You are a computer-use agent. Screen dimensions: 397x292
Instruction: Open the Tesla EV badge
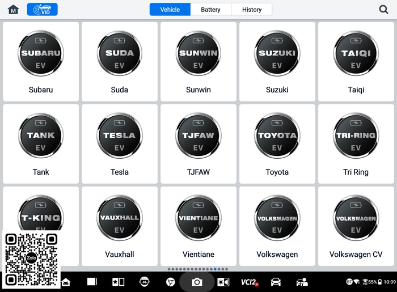pos(120,136)
